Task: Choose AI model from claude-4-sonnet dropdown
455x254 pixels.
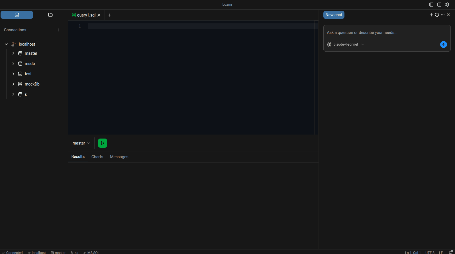Action: click(346, 44)
